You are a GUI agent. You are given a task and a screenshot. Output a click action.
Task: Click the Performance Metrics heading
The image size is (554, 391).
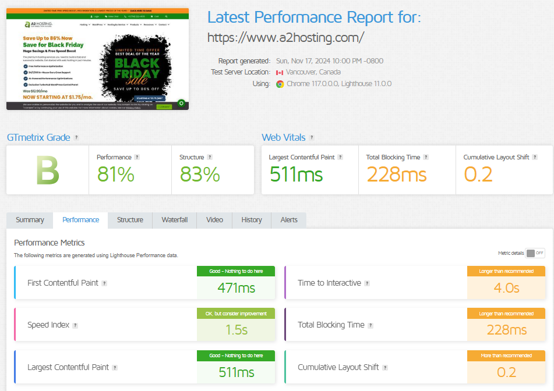point(49,243)
